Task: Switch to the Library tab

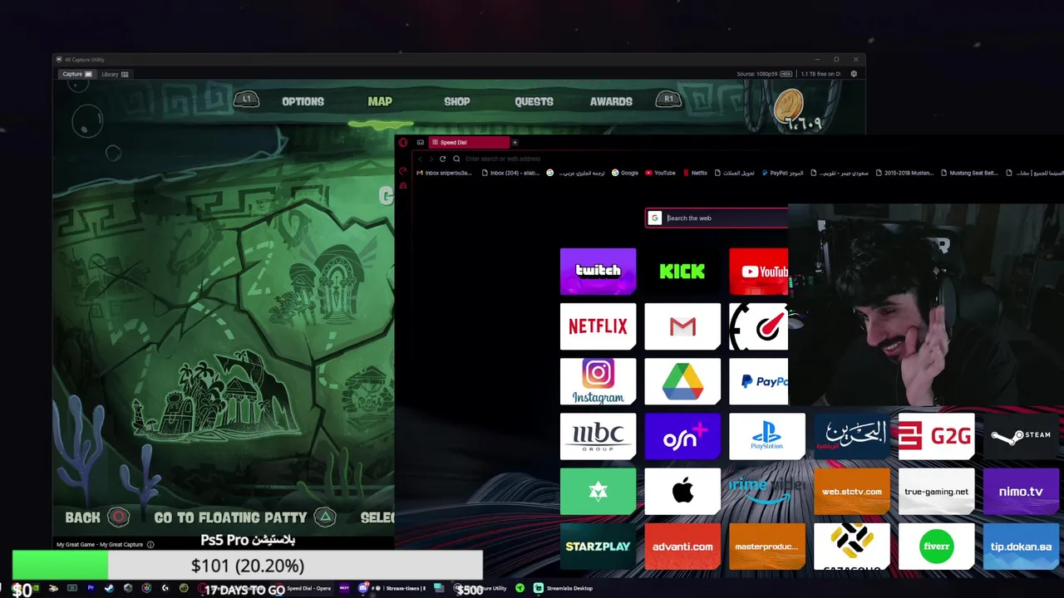Action: (115, 74)
